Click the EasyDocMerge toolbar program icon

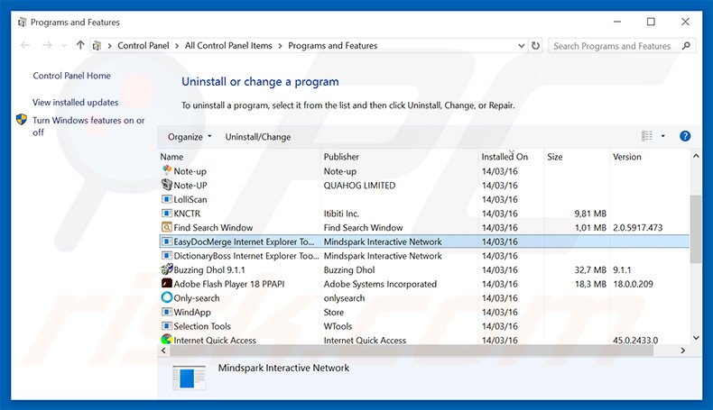coord(167,241)
